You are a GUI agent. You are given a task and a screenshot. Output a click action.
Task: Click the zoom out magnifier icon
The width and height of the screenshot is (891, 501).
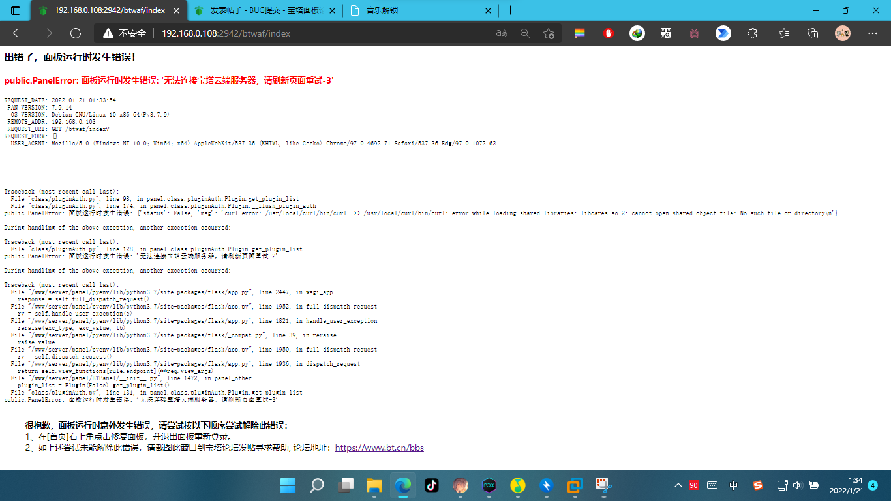(525, 33)
